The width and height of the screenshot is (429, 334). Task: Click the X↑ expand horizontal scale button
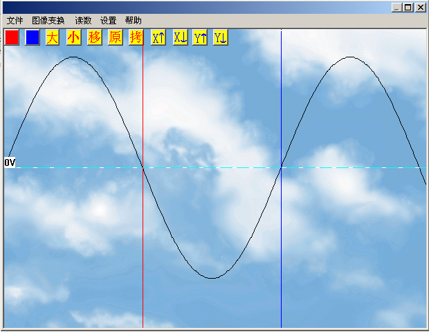(x=158, y=37)
